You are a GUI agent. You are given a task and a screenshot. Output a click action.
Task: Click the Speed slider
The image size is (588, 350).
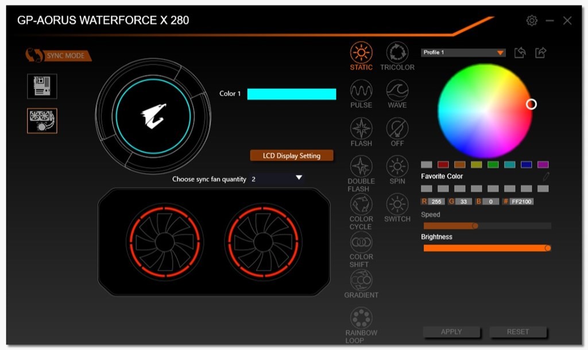coord(487,226)
